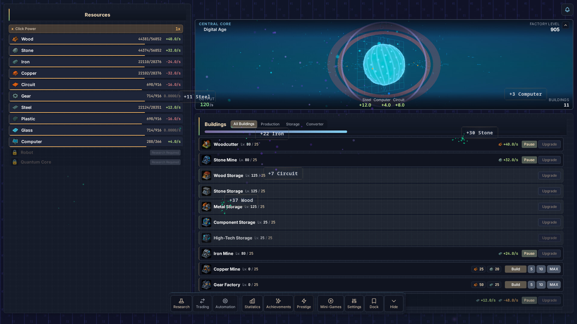Open the Achievements panel

point(279,304)
